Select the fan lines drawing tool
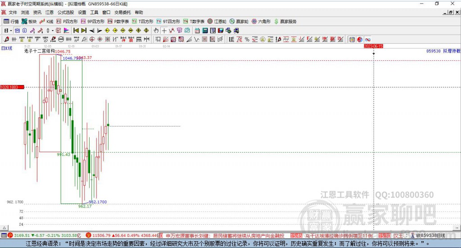The image size is (461, 248). (x=166, y=39)
